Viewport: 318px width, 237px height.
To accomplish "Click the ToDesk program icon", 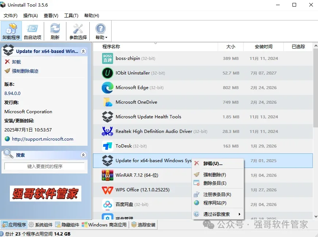I will 107,146.
